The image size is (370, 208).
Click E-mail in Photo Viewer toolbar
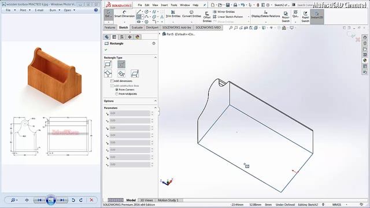39,10
